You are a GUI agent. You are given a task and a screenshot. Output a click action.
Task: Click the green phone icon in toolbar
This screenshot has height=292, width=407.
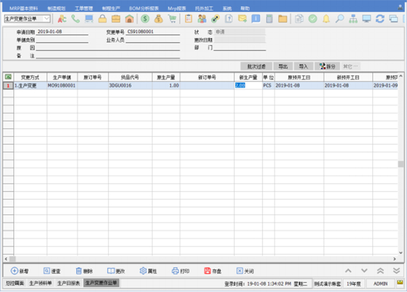(x=76, y=19)
